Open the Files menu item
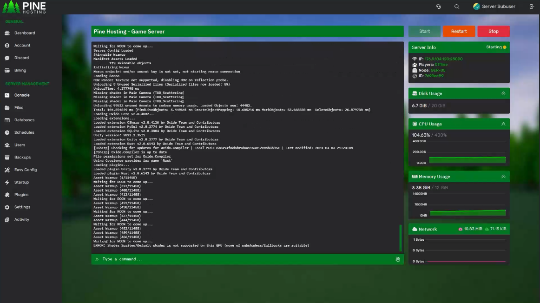The width and height of the screenshot is (540, 303). pyautogui.click(x=19, y=107)
